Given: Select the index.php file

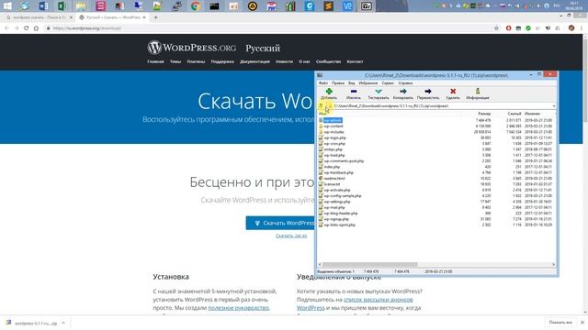Looking at the screenshot, I should 332,167.
